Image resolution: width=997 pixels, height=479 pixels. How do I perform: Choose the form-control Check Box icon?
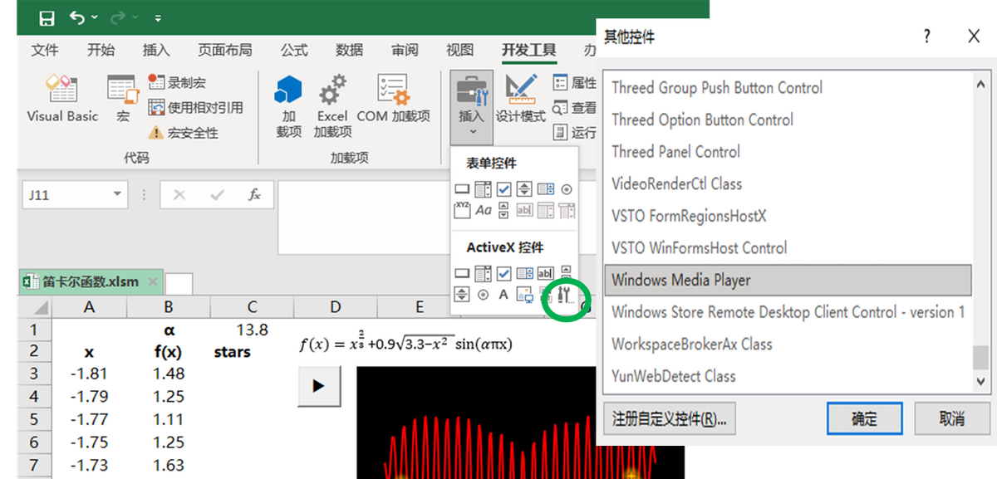coord(503,189)
